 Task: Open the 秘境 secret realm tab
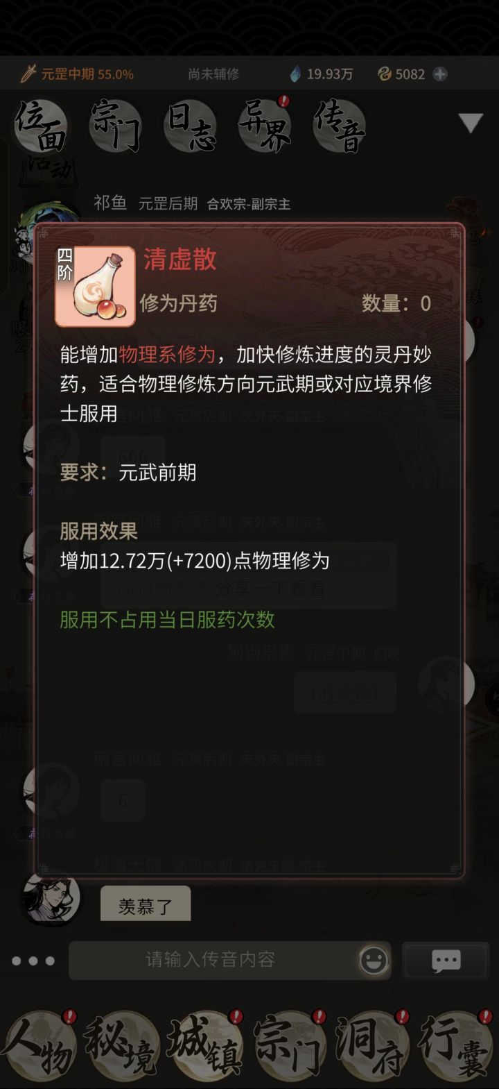[x=122, y=1048]
